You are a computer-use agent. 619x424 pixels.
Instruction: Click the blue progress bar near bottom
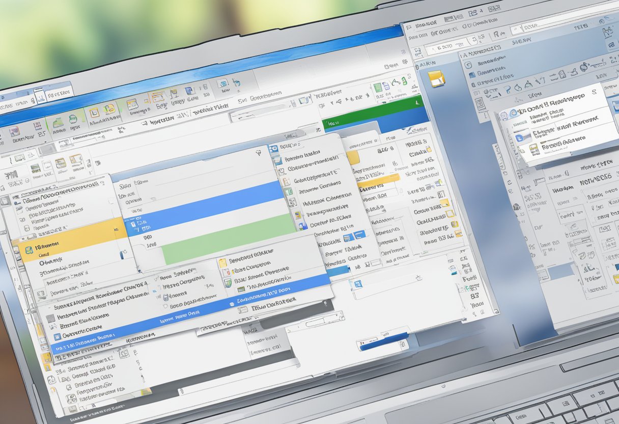384,341
